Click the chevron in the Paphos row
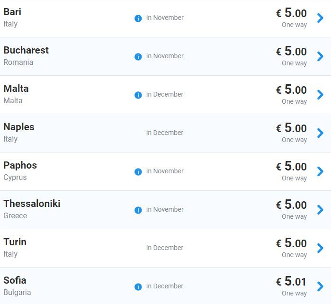Screen dimensions: 331x304 pos(320,171)
